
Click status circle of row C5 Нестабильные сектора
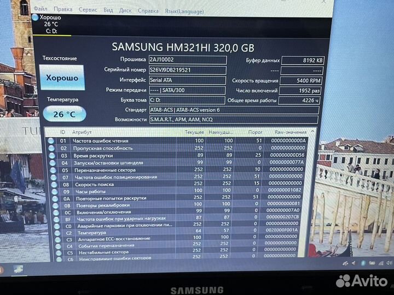59,253
